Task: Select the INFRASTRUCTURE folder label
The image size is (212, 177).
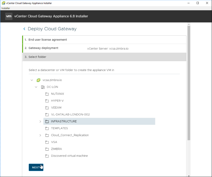Action: point(64,121)
